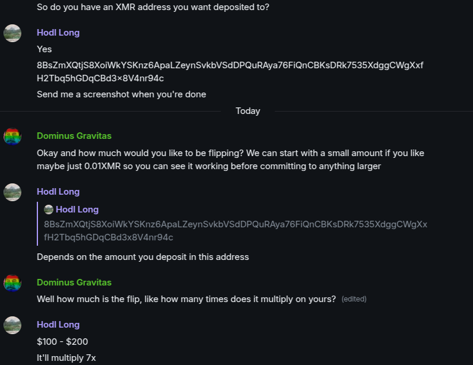Click Dominus Gravitas avatar above 'Okay and how much'
Screen dimensions: 473x365
[12, 137]
